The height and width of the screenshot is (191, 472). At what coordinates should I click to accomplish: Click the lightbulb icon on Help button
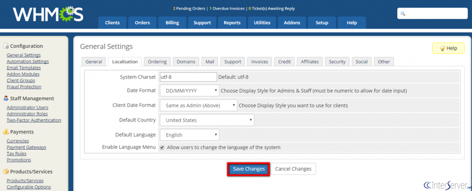[442, 48]
